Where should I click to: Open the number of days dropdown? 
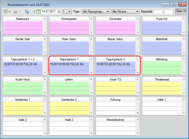click(67, 11)
